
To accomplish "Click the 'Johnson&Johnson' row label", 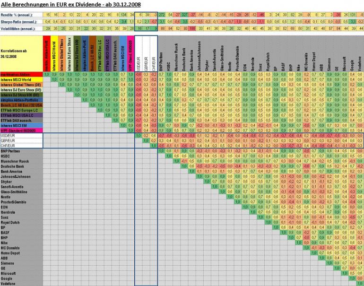I will [22, 177].
